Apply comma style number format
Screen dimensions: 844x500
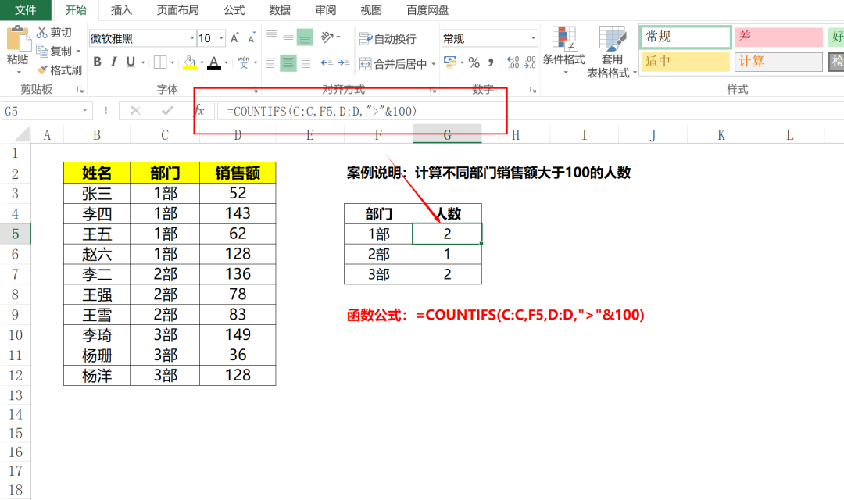point(491,62)
